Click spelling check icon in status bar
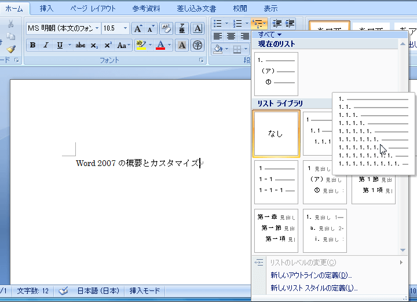Viewport: 417px width, 302px height. click(x=63, y=291)
